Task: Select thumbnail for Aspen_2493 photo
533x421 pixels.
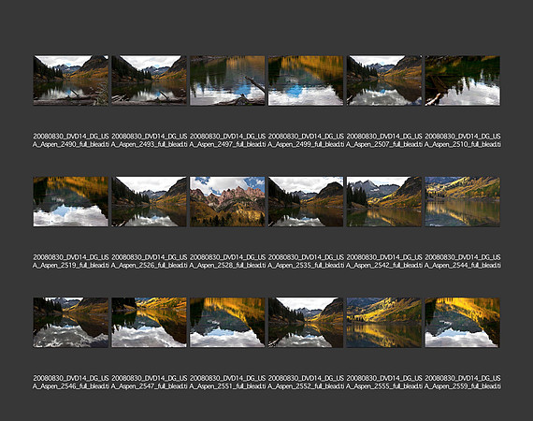Action: [x=150, y=80]
